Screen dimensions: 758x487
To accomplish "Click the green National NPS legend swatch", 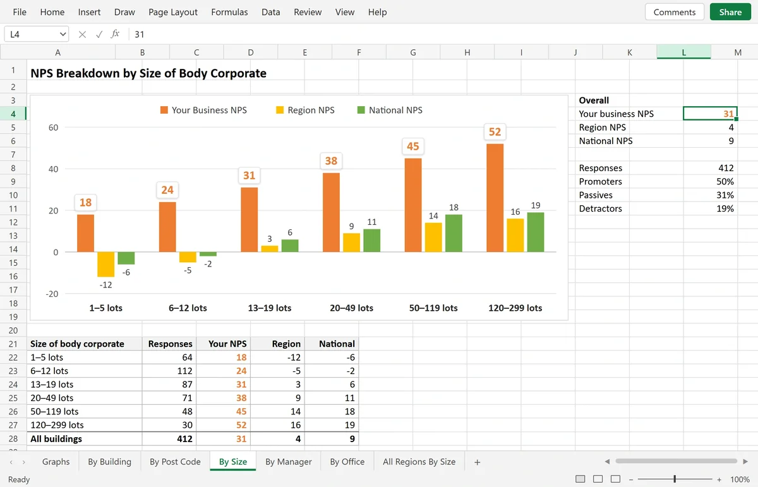I will click(x=361, y=110).
